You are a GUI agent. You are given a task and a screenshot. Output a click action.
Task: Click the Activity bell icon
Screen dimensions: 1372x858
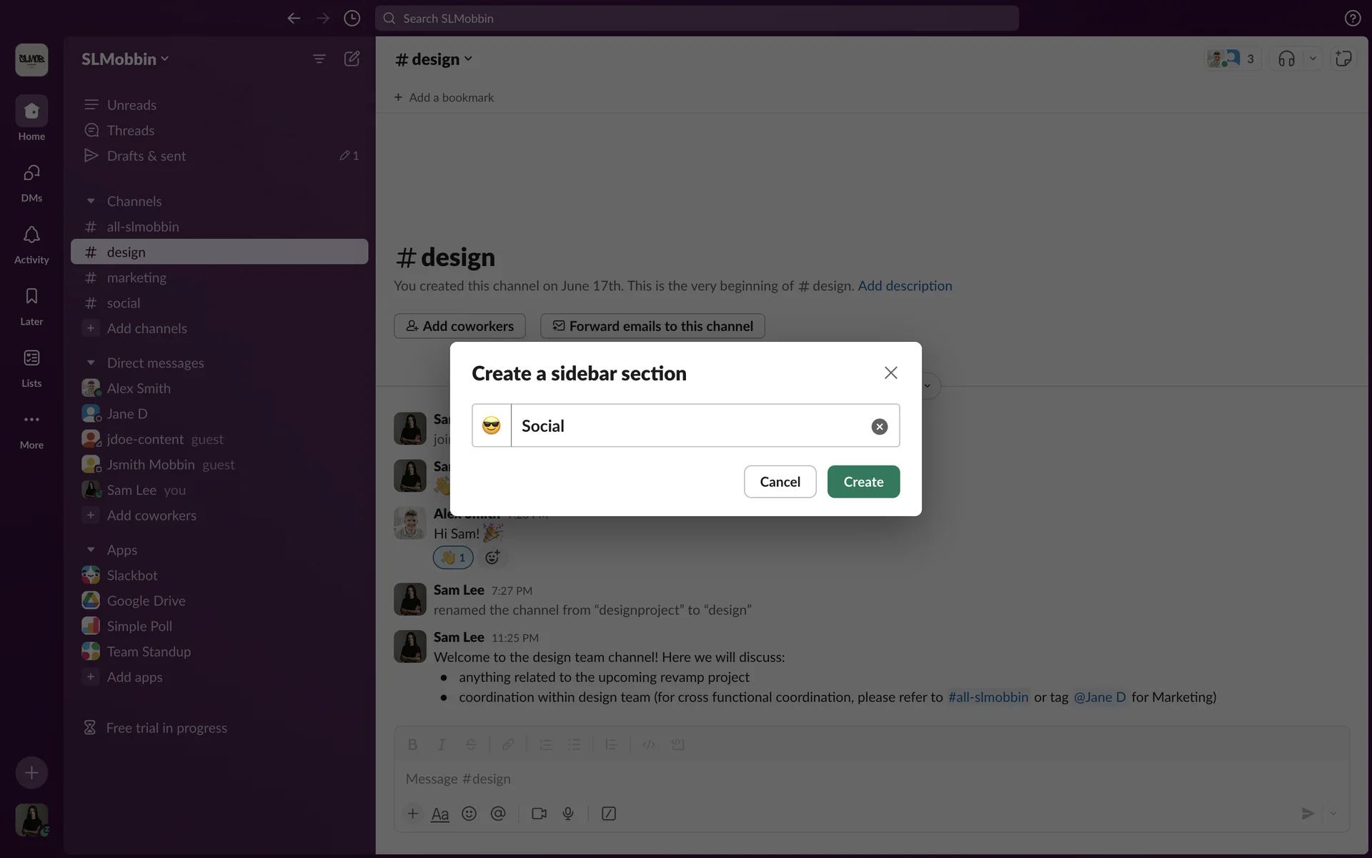tap(31, 235)
